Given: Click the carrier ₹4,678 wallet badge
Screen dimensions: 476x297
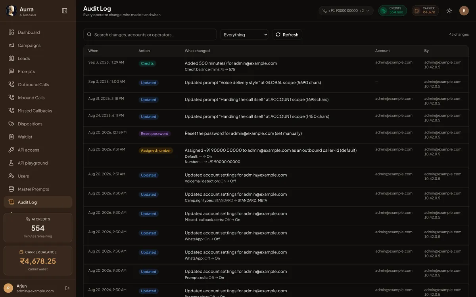Looking at the screenshot, I should [x=425, y=11].
